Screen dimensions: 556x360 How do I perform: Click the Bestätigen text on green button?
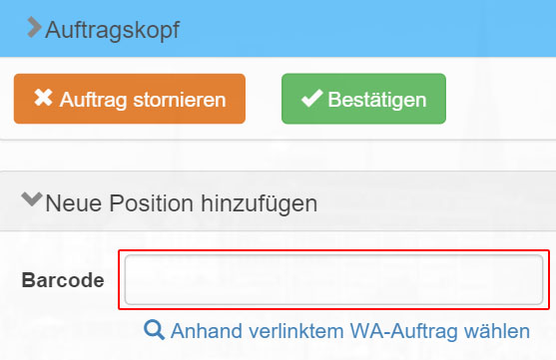tap(377, 100)
